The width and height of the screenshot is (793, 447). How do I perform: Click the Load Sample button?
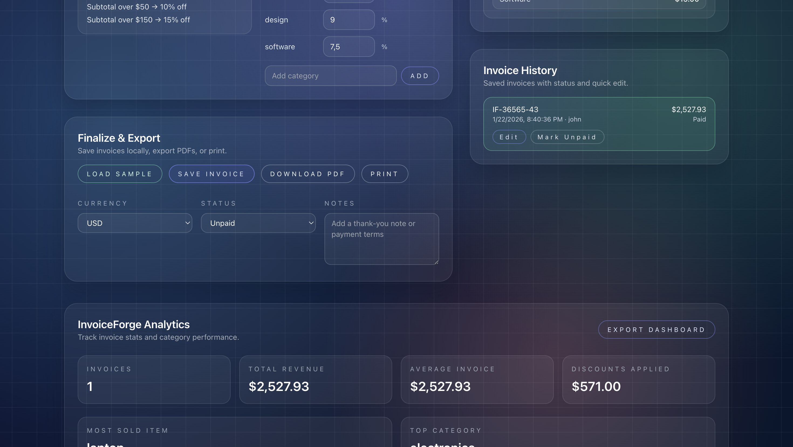tap(120, 174)
